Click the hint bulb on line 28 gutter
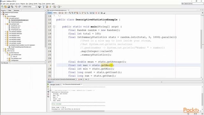This screenshot has width=204, height=115. (51, 65)
